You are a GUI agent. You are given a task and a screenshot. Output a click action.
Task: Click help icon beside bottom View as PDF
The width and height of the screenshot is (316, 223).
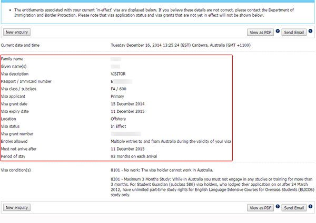click(278, 207)
